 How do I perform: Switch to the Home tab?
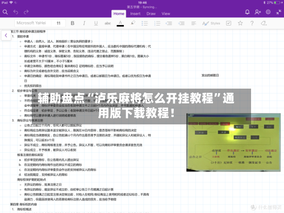click(119, 14)
